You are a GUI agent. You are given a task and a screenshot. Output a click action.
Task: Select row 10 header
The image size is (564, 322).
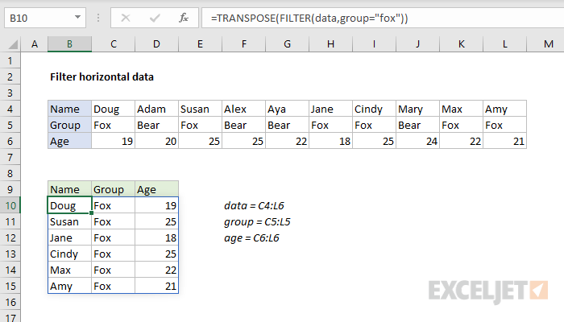(10, 205)
